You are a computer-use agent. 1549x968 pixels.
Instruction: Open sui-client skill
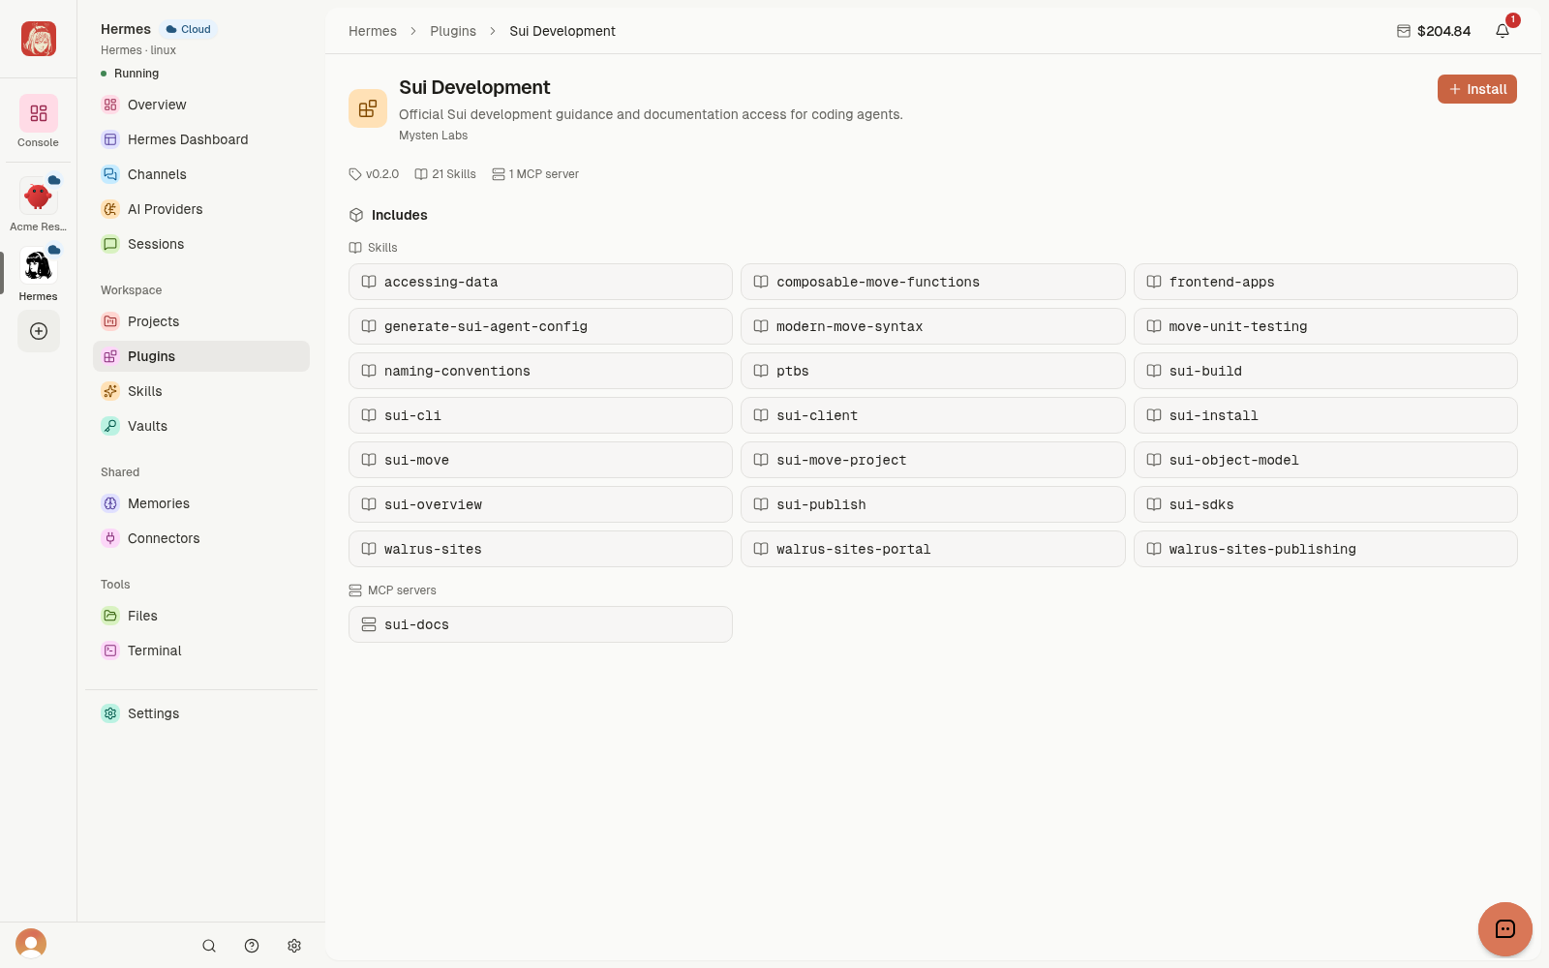tap(932, 415)
